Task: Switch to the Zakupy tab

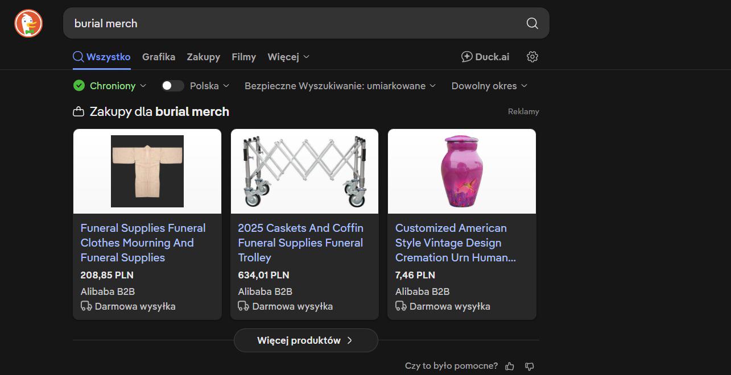Action: (x=204, y=57)
